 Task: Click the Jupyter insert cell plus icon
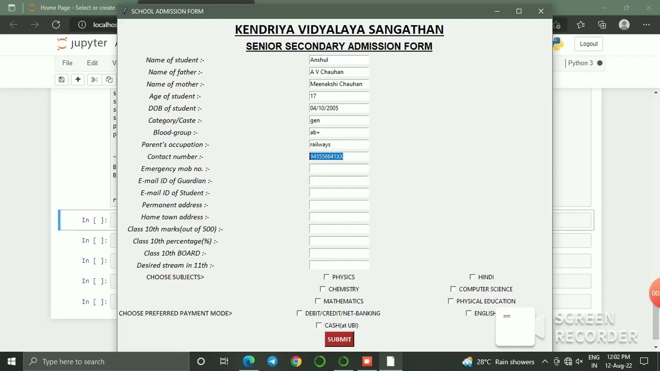(78, 79)
